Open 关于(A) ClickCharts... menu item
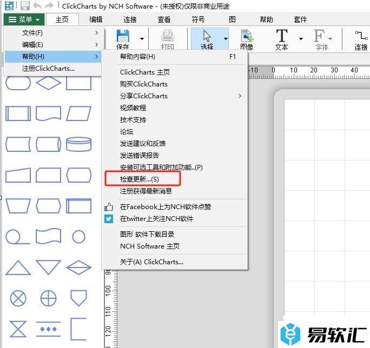The height and width of the screenshot is (348, 370). 175,262
